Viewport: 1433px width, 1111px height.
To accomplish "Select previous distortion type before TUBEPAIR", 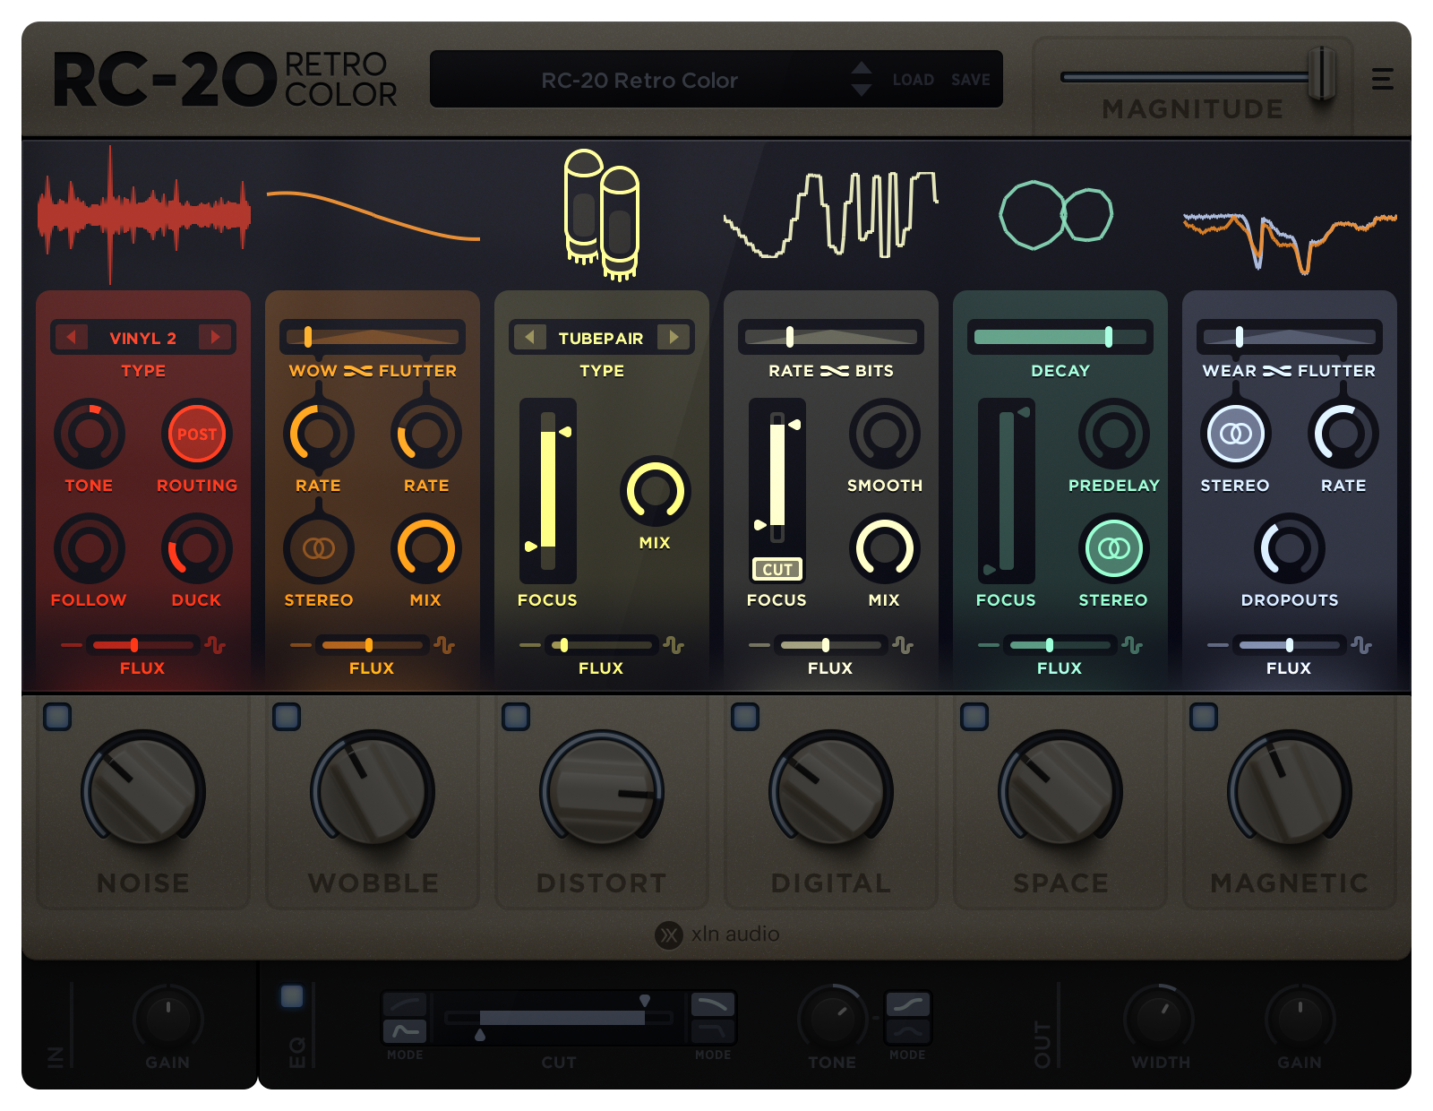I will click(x=530, y=337).
